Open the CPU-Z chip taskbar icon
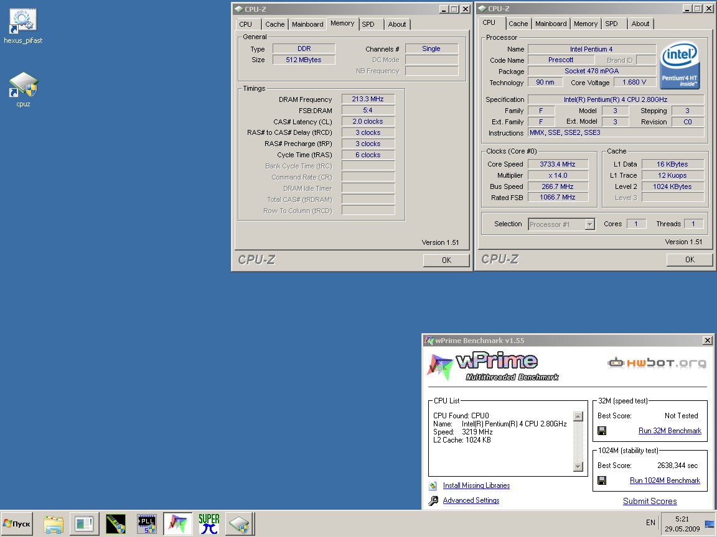Image resolution: width=717 pixels, height=537 pixels. point(239,524)
